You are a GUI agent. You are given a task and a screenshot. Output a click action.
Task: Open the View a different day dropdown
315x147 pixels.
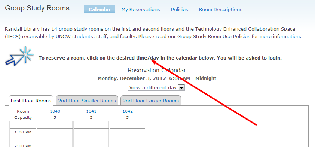tap(156, 88)
